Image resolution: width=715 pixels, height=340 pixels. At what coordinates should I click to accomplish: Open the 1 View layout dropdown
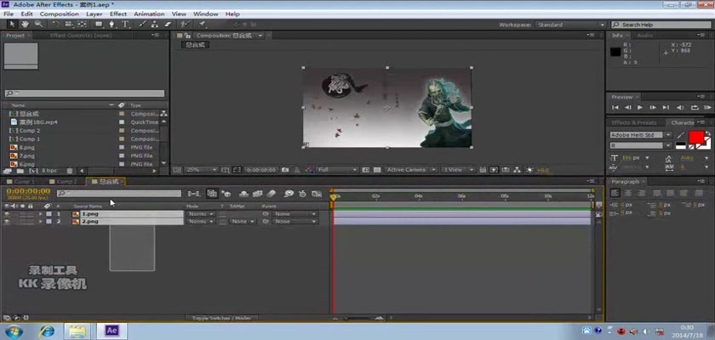[458, 170]
